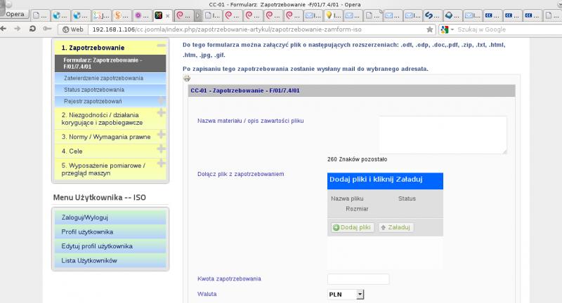562x303 pixels.
Task: Click the bookmark star in address bar
Action: (x=429, y=29)
